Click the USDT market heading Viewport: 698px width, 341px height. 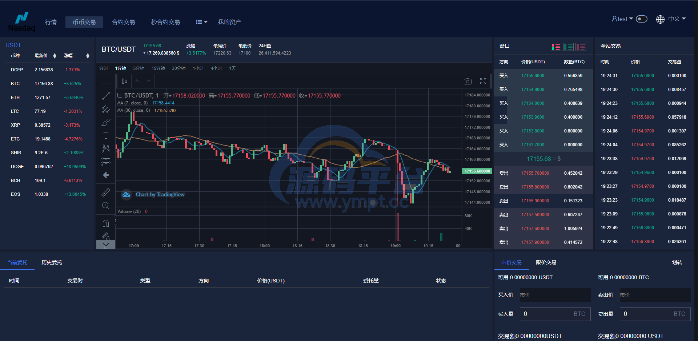point(13,45)
